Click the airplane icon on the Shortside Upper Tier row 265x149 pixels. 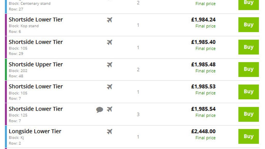(x=109, y=64)
